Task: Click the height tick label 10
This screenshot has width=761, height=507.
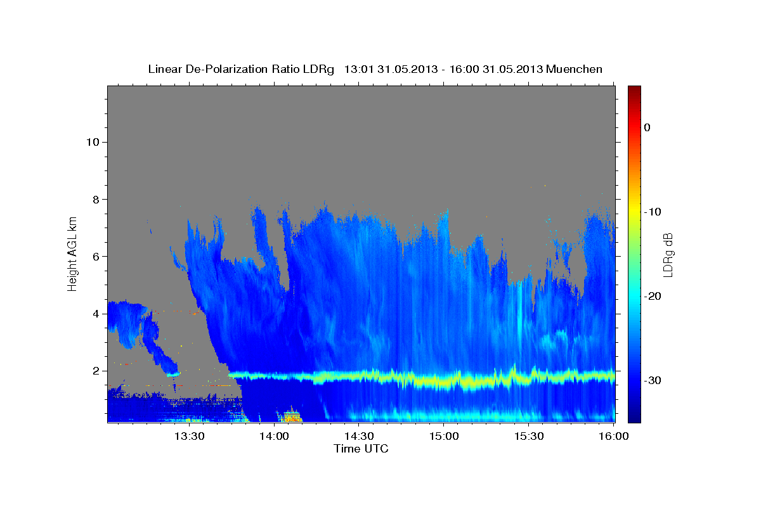Action: [92, 142]
